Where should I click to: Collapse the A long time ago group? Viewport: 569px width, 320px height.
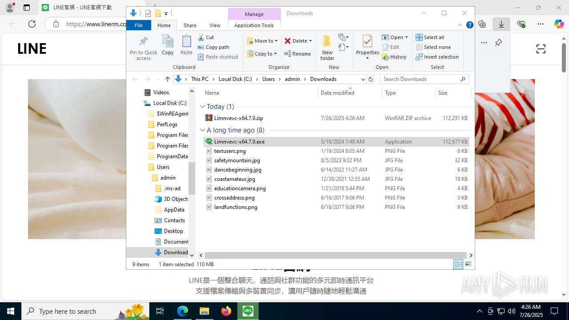pyautogui.click(x=202, y=130)
